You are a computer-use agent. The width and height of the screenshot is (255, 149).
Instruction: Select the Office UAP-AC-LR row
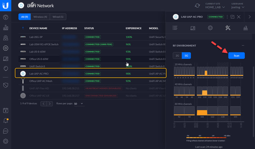pos(92,96)
